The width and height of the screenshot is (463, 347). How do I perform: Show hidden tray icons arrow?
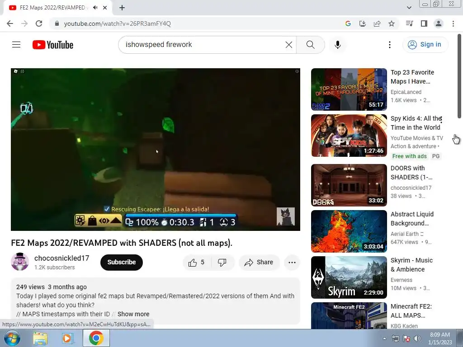coord(384,338)
